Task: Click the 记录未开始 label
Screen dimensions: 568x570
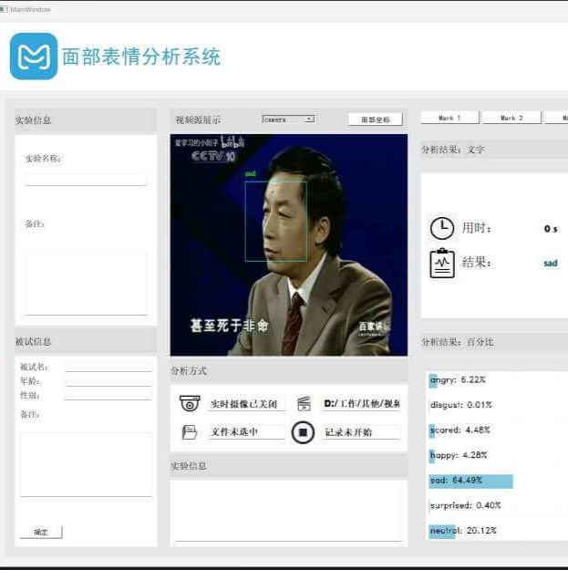Action: click(348, 432)
